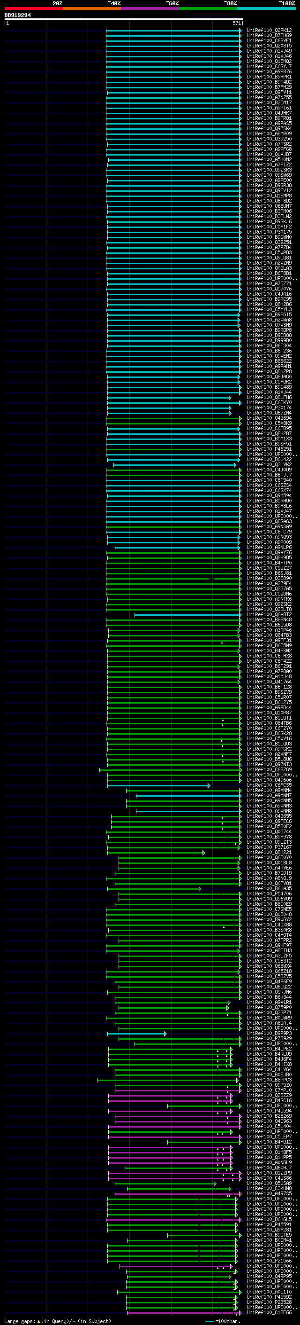300x1325 pixels.
Task: Select hit label UniRef100_B2CM17
Action: click(x=269, y=103)
